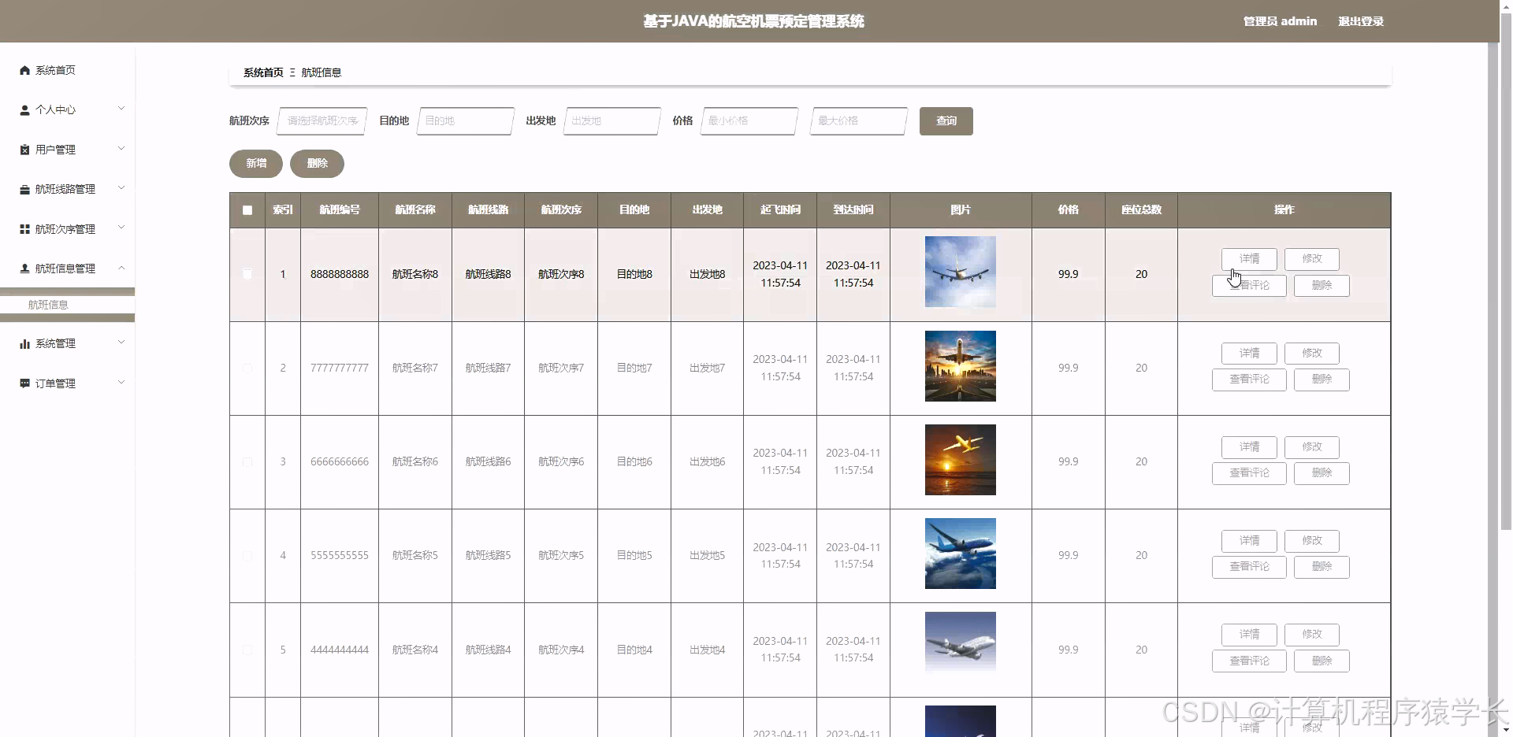Click the 出发地 input field

point(612,121)
